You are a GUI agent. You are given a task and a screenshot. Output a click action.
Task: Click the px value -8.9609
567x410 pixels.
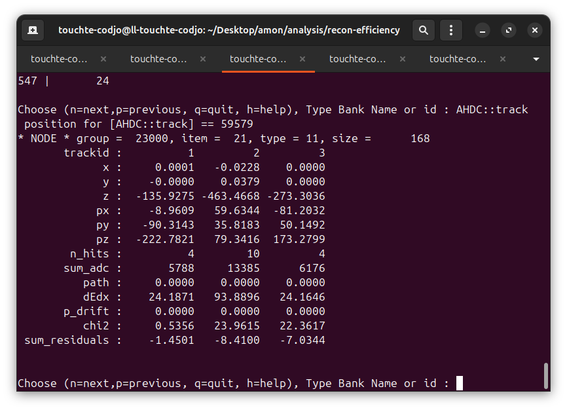(x=172, y=211)
